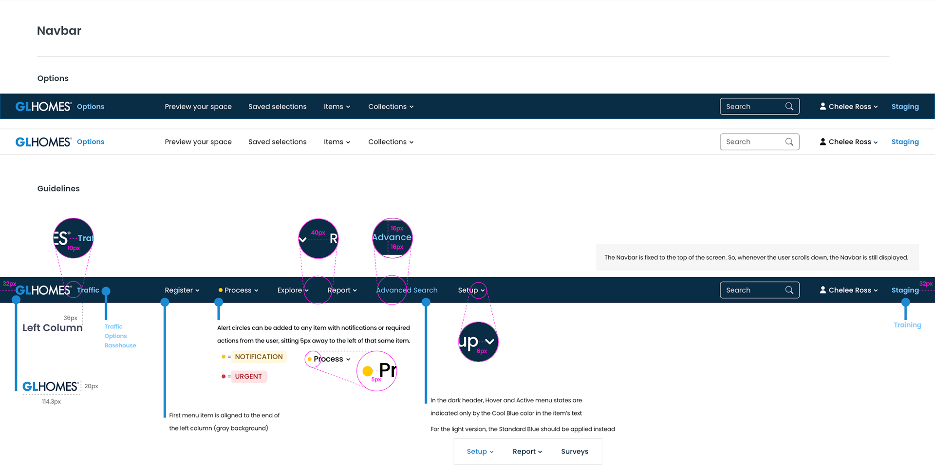935x468 pixels.
Task: Click Left Column label text
Action: click(53, 328)
